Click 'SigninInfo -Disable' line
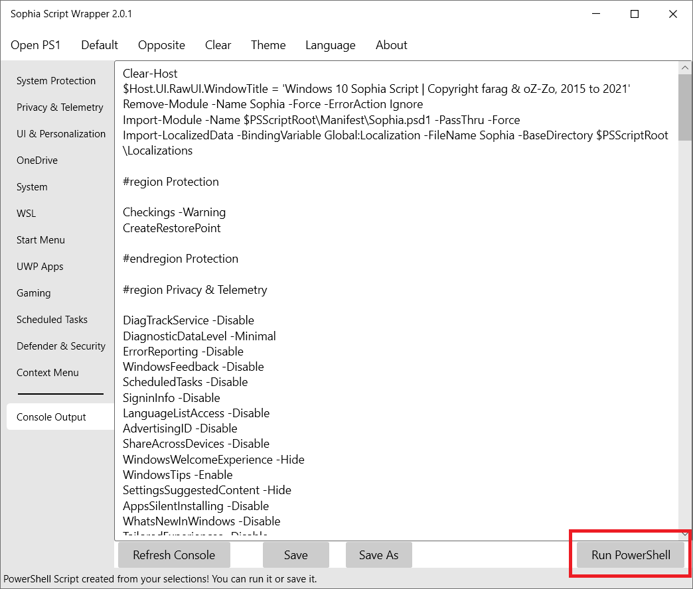The height and width of the screenshot is (589, 693). pos(171,398)
